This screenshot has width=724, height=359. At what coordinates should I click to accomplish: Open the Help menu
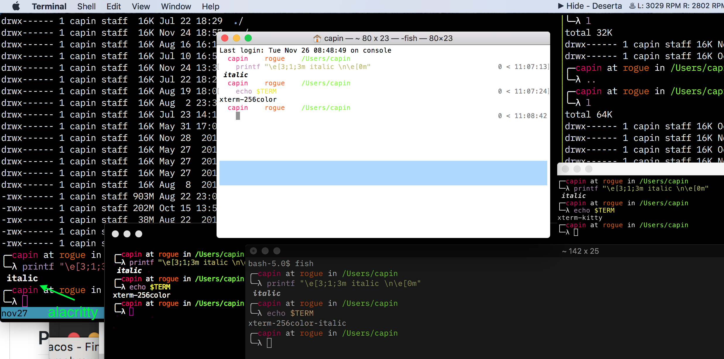[x=210, y=6]
